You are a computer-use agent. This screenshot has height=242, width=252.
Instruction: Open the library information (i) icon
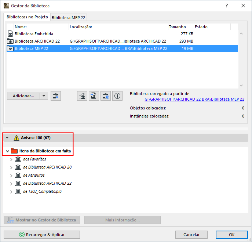tap(117, 96)
